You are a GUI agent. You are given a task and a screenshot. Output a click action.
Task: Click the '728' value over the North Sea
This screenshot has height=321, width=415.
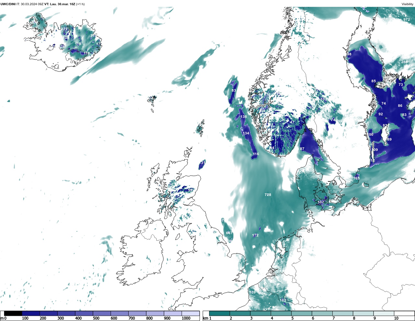(268, 195)
